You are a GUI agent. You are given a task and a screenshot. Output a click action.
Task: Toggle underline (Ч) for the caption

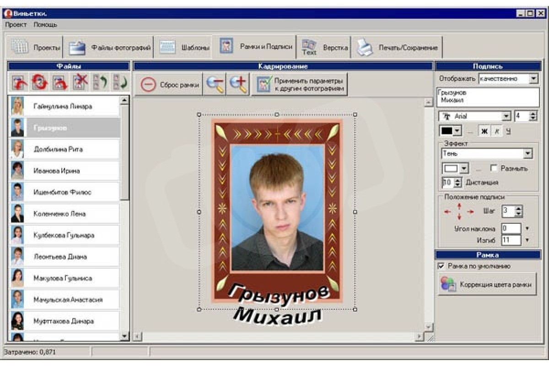coord(508,131)
